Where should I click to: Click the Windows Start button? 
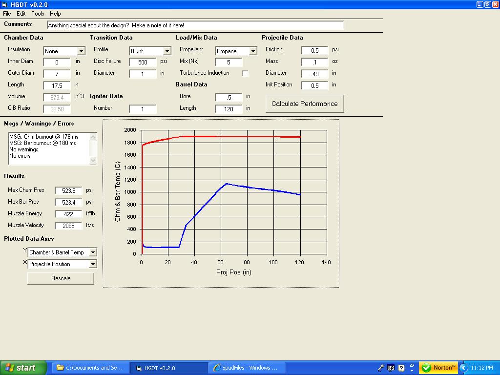tap(23, 368)
